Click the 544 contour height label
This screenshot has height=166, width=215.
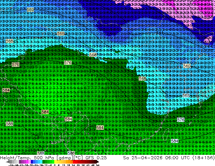point(160,33)
